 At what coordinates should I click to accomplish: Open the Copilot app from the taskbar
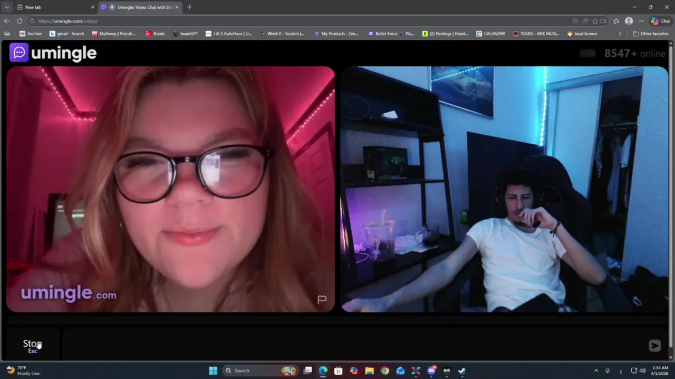353,371
